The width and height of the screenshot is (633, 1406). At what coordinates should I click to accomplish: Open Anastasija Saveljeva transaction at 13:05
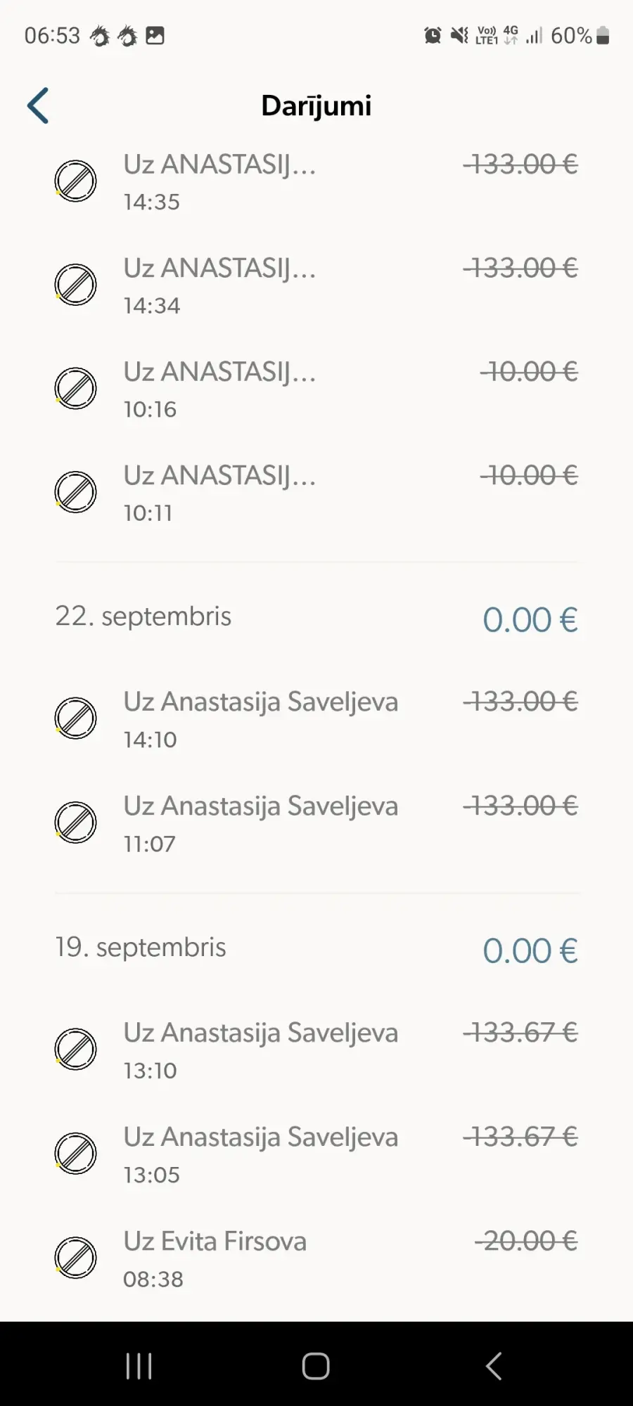click(260, 1153)
